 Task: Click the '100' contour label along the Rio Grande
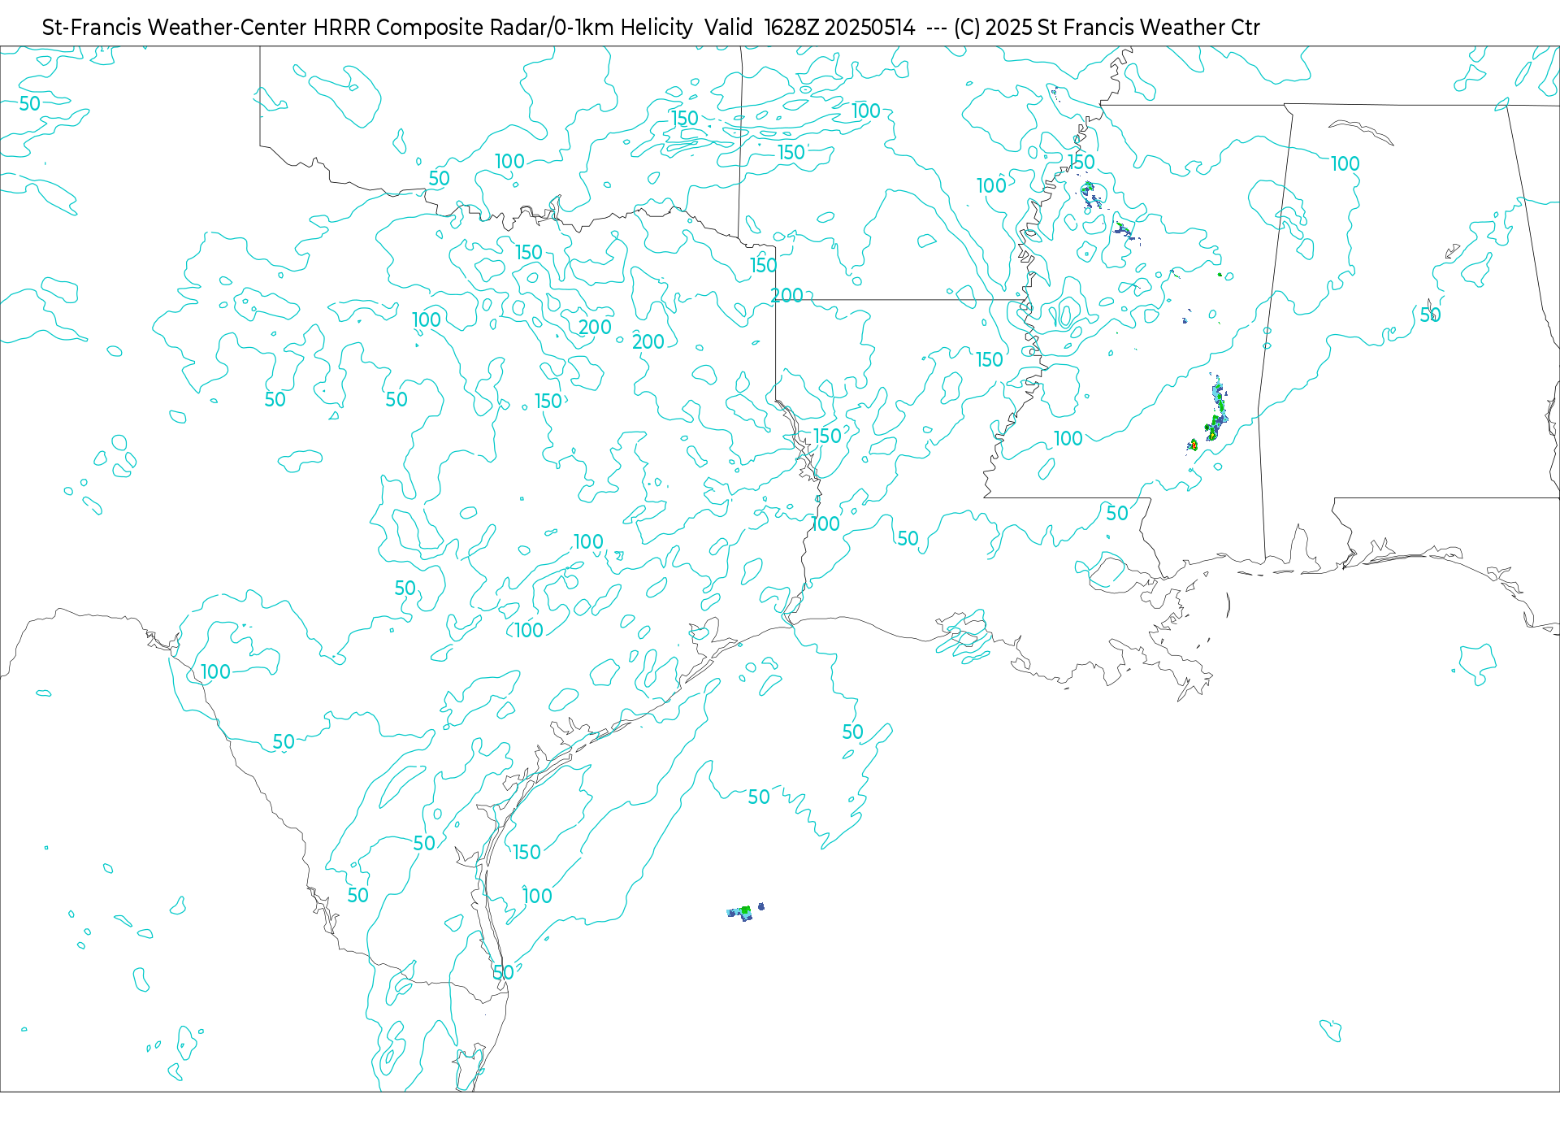tap(215, 672)
